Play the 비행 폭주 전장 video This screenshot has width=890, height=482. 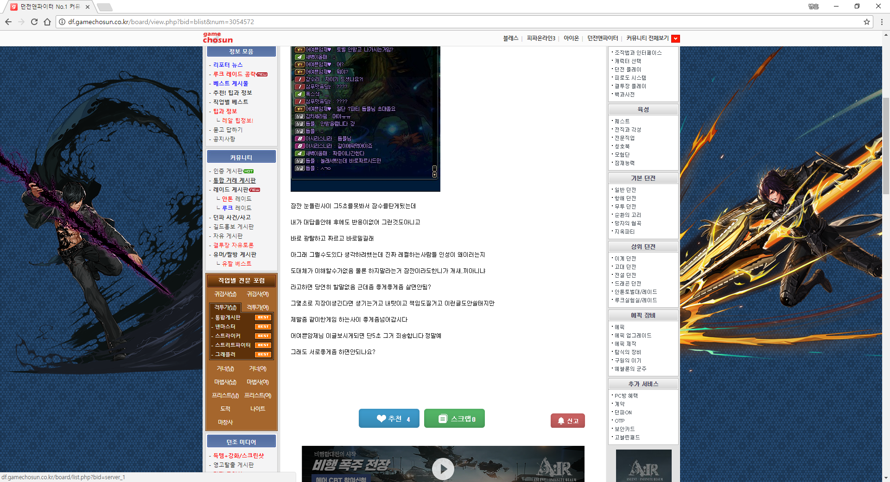[x=443, y=469]
